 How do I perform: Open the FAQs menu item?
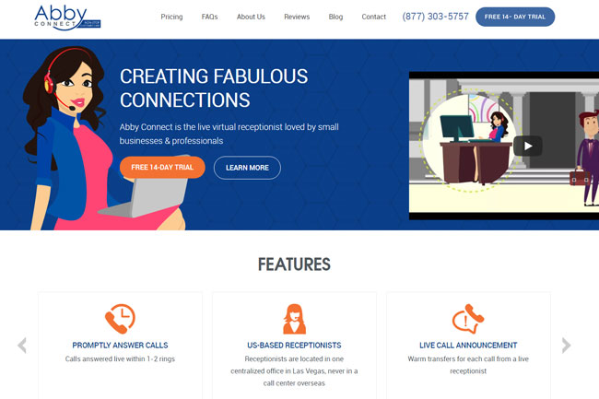pos(209,17)
